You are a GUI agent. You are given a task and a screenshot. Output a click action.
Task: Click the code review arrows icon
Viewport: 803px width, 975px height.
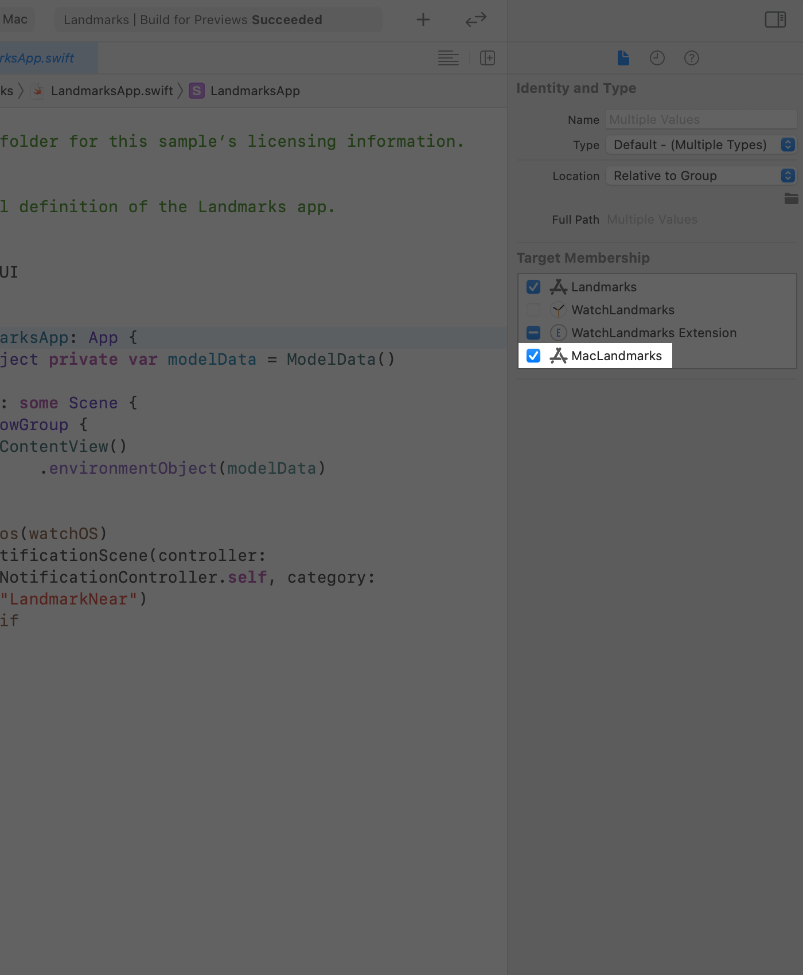click(476, 19)
